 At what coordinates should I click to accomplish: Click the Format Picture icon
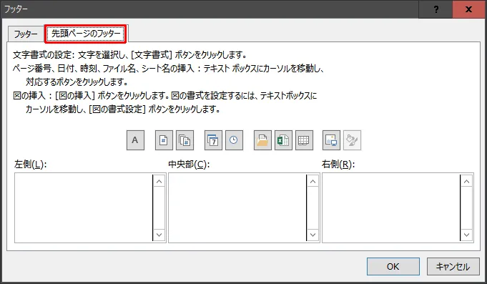(x=353, y=140)
